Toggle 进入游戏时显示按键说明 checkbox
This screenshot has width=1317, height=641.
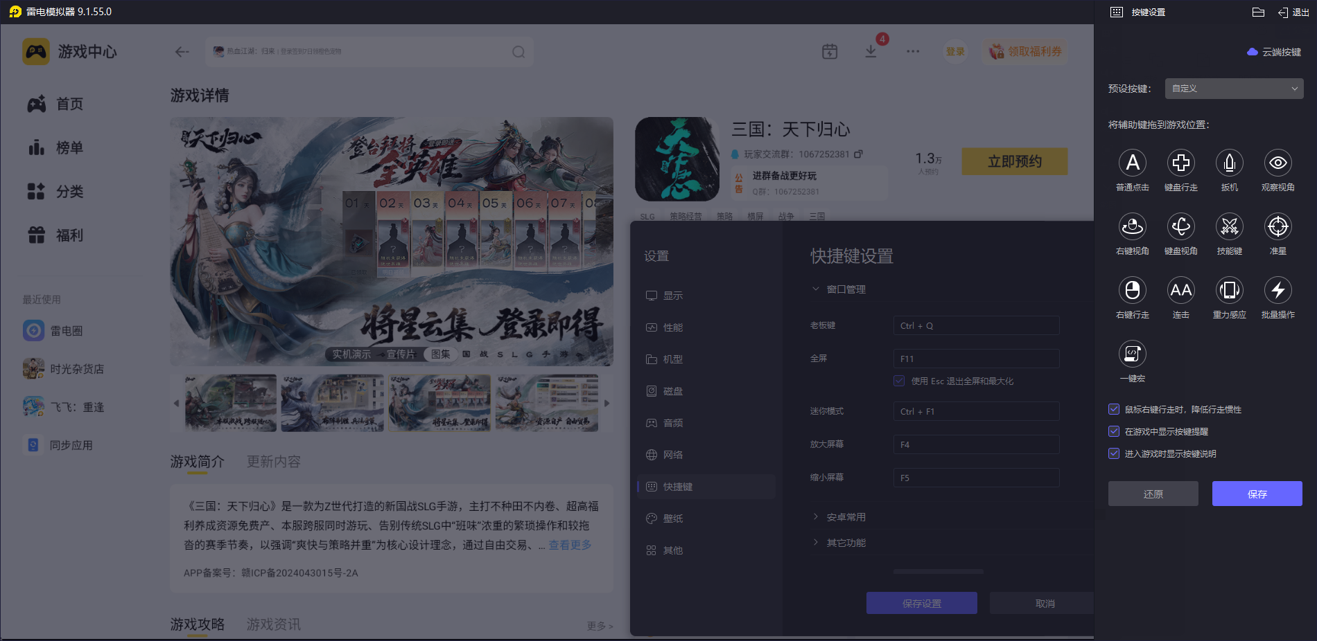(1114, 454)
